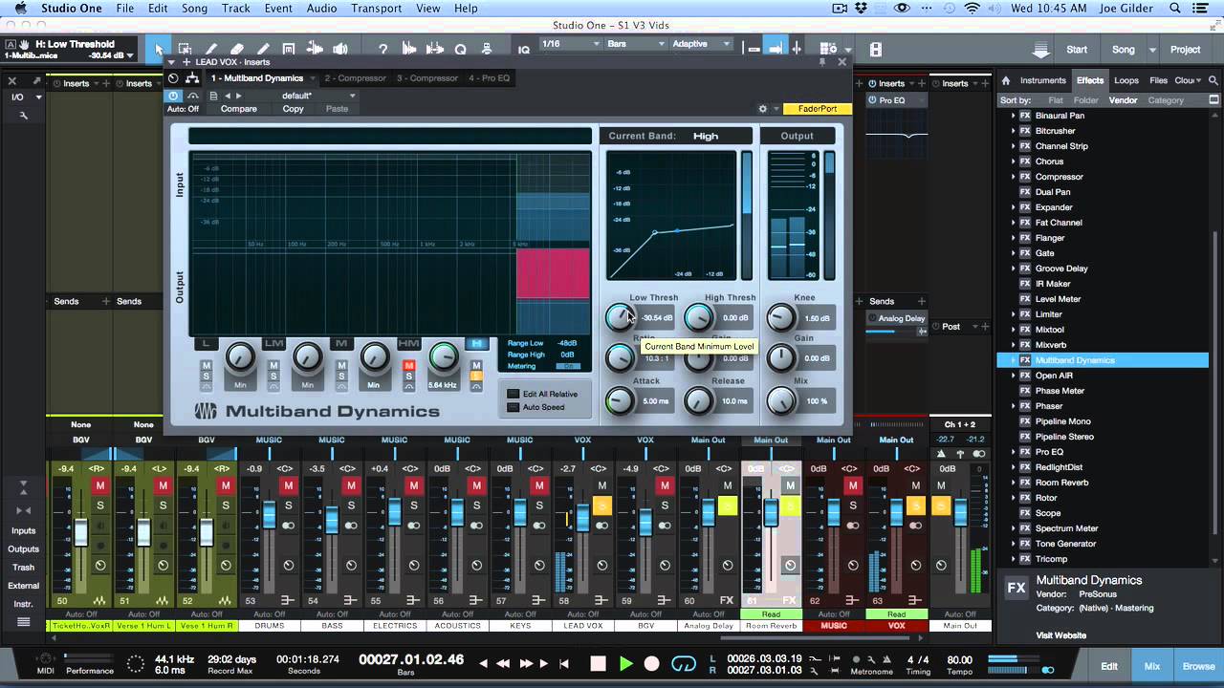
Task: Click the Low Thresh knob
Action: click(620, 317)
